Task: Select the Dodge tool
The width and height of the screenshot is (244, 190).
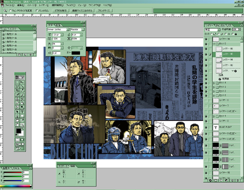Action: pyautogui.click(x=22, y=107)
